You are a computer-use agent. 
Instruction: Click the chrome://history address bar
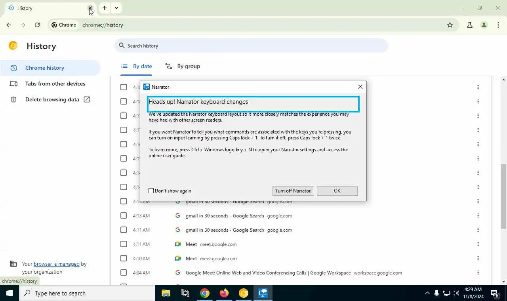(x=253, y=25)
